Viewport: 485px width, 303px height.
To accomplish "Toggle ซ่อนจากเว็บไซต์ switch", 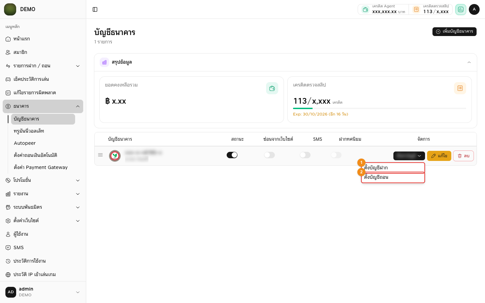I will [269, 155].
